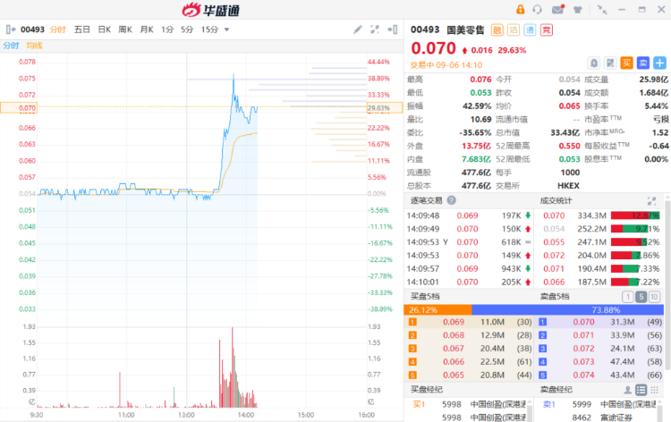Click the blue 73.88% sell ratio bar
Screen dimensions: 671x422
(567, 310)
